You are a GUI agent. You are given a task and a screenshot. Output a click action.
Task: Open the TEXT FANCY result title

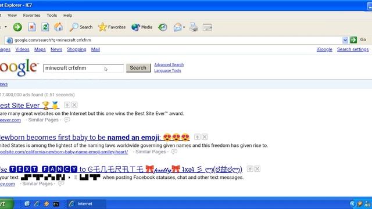coord(121,169)
